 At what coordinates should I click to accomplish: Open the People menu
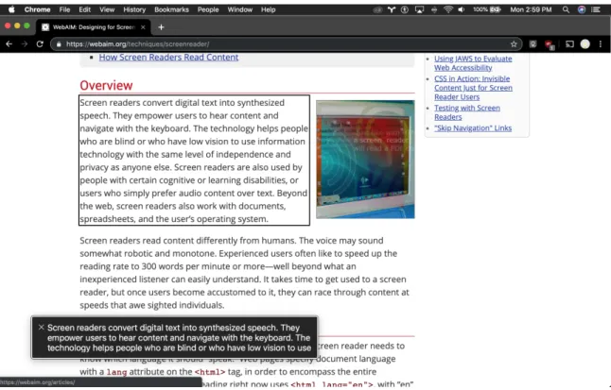pos(208,9)
